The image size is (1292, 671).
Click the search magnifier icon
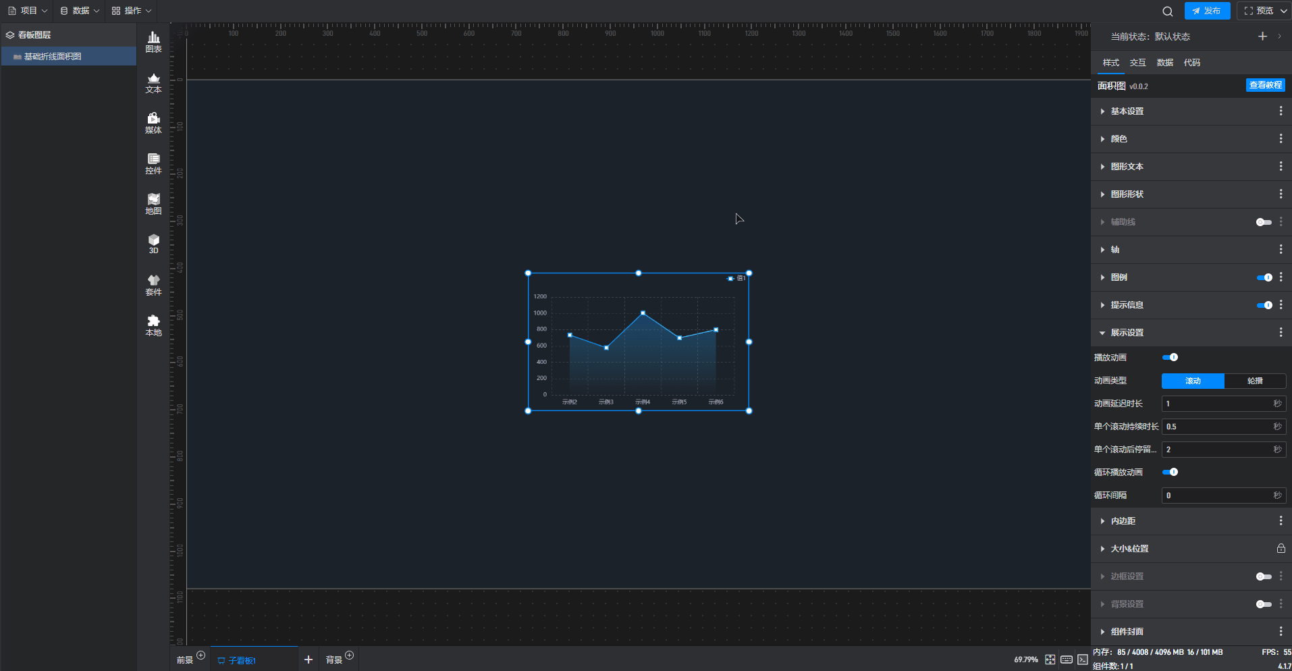(1167, 11)
